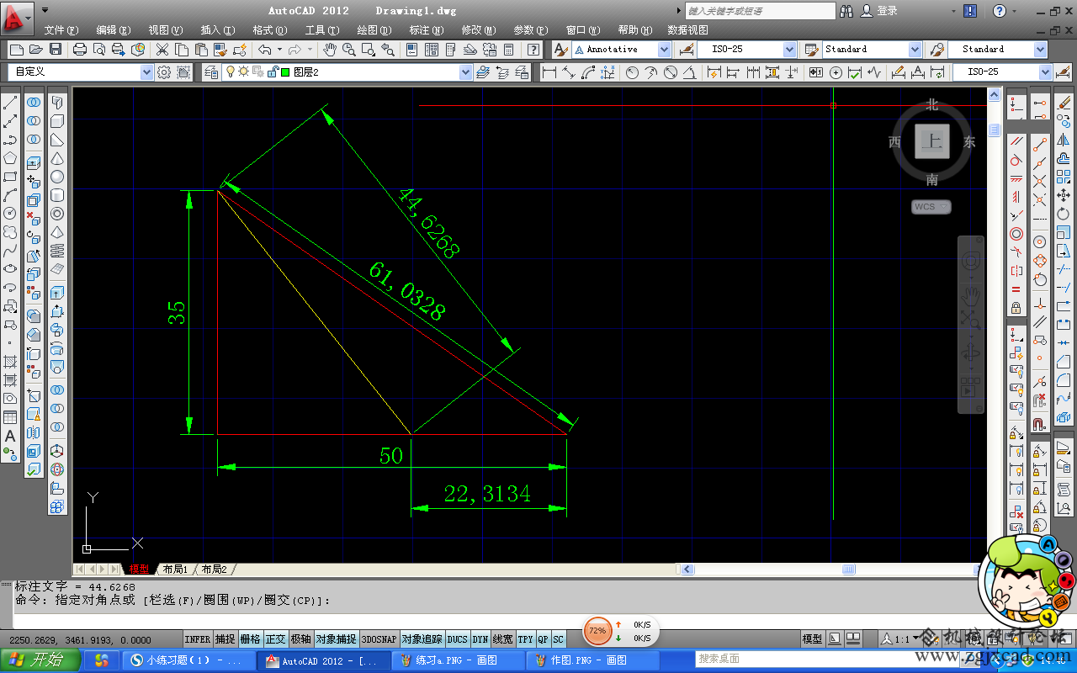
Task: Click the Linear dimension tool icon
Action: [x=549, y=72]
